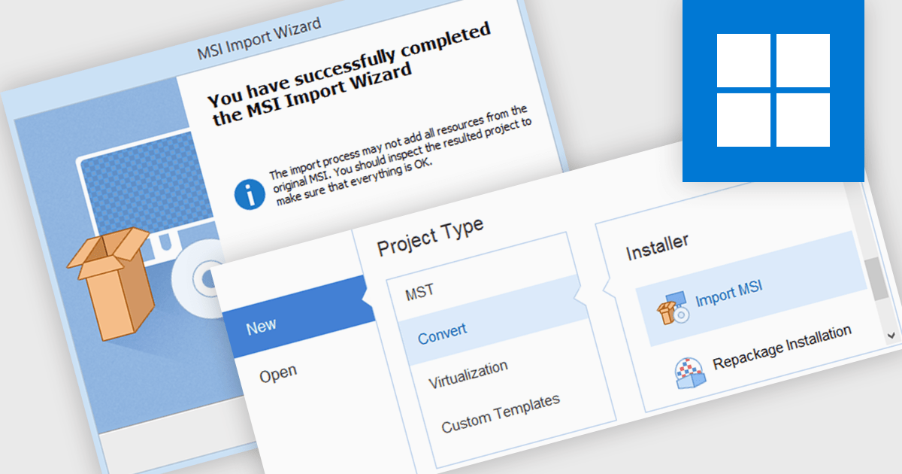Click the Installer heading
Screen dimensions: 902x474
(x=657, y=248)
